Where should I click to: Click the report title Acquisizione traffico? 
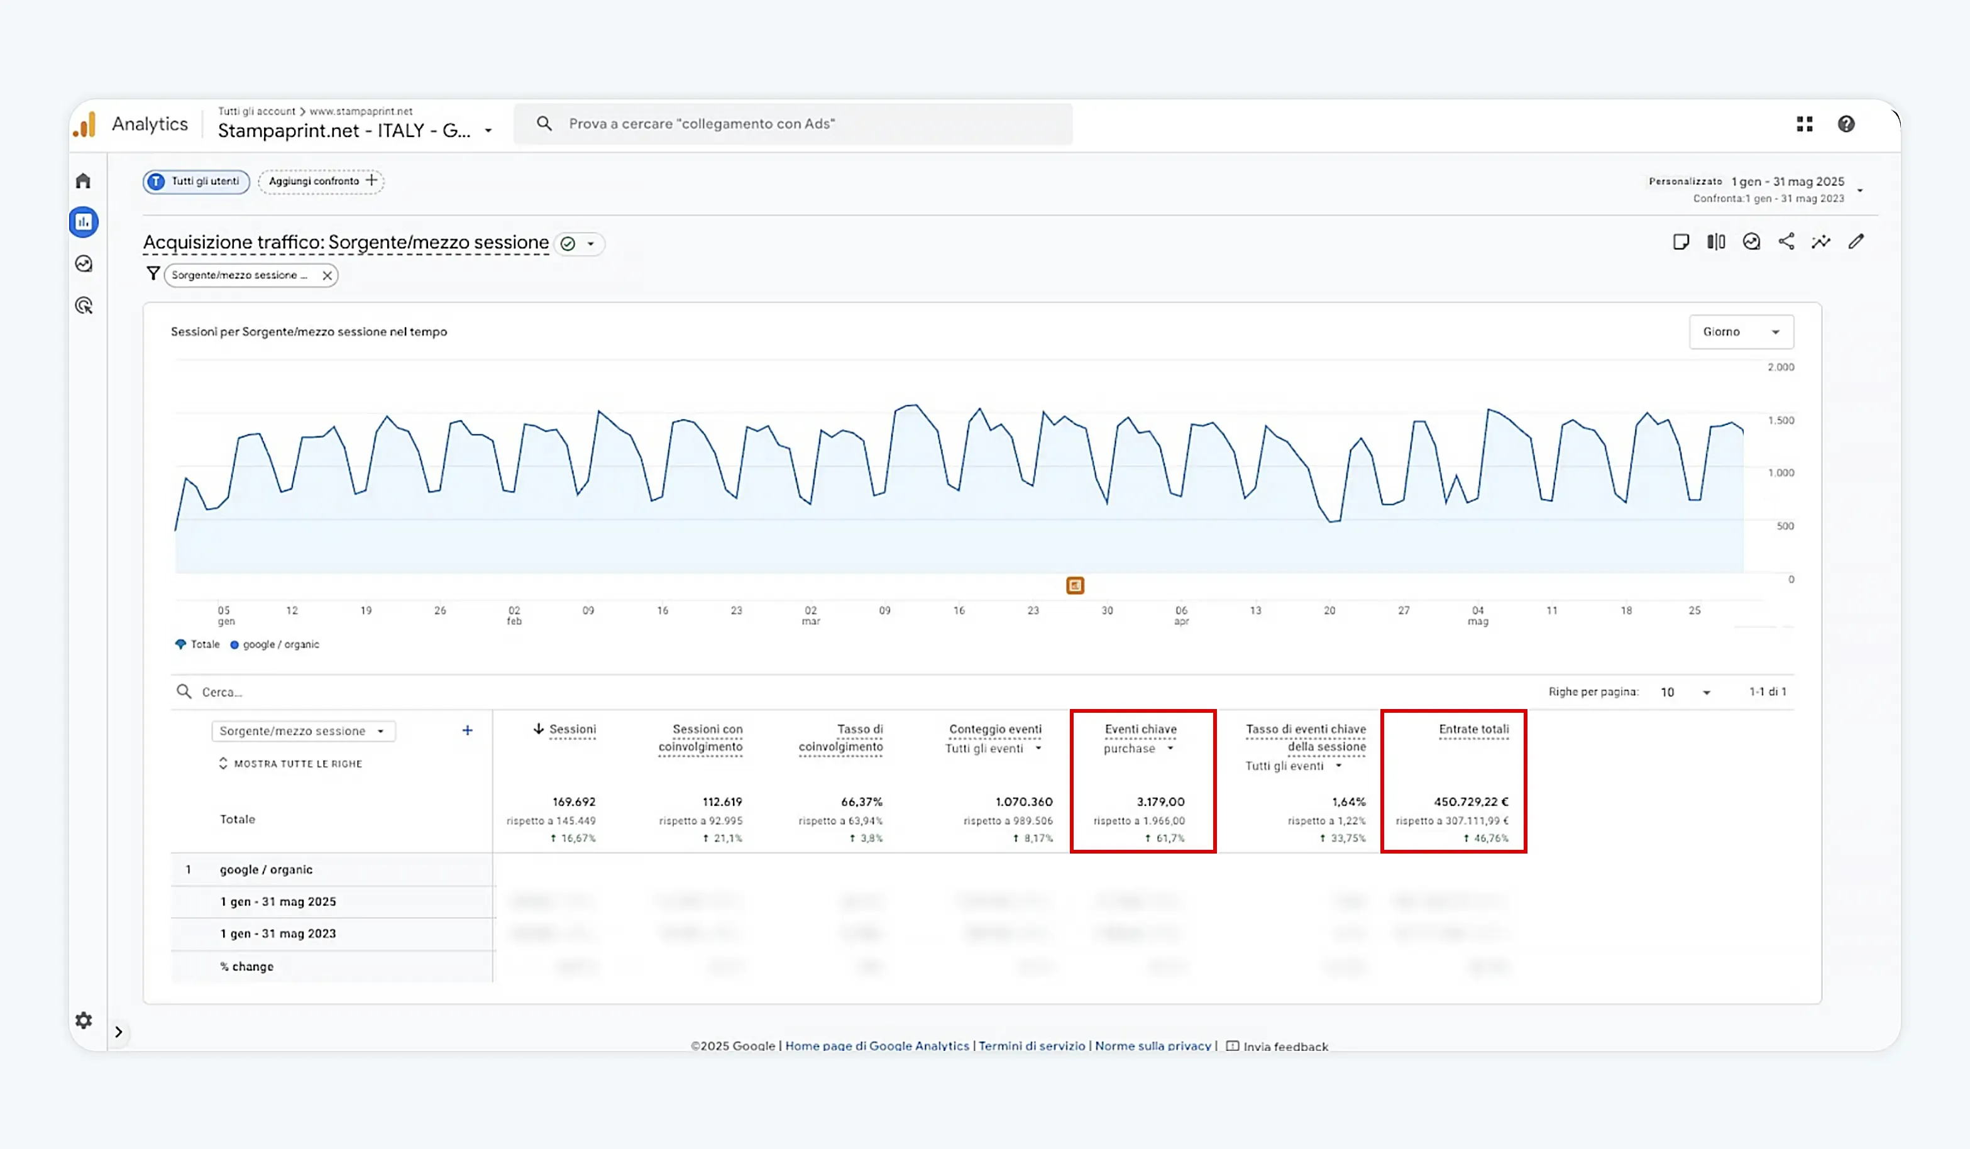tap(346, 243)
